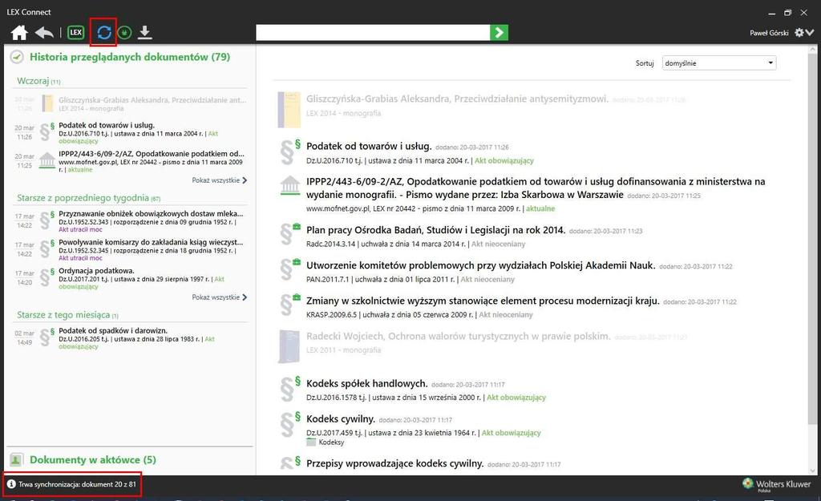Click the book cover thumbnail for Gliszczyńska-Grabias monograph
The width and height of the screenshot is (821, 501).
(289, 110)
